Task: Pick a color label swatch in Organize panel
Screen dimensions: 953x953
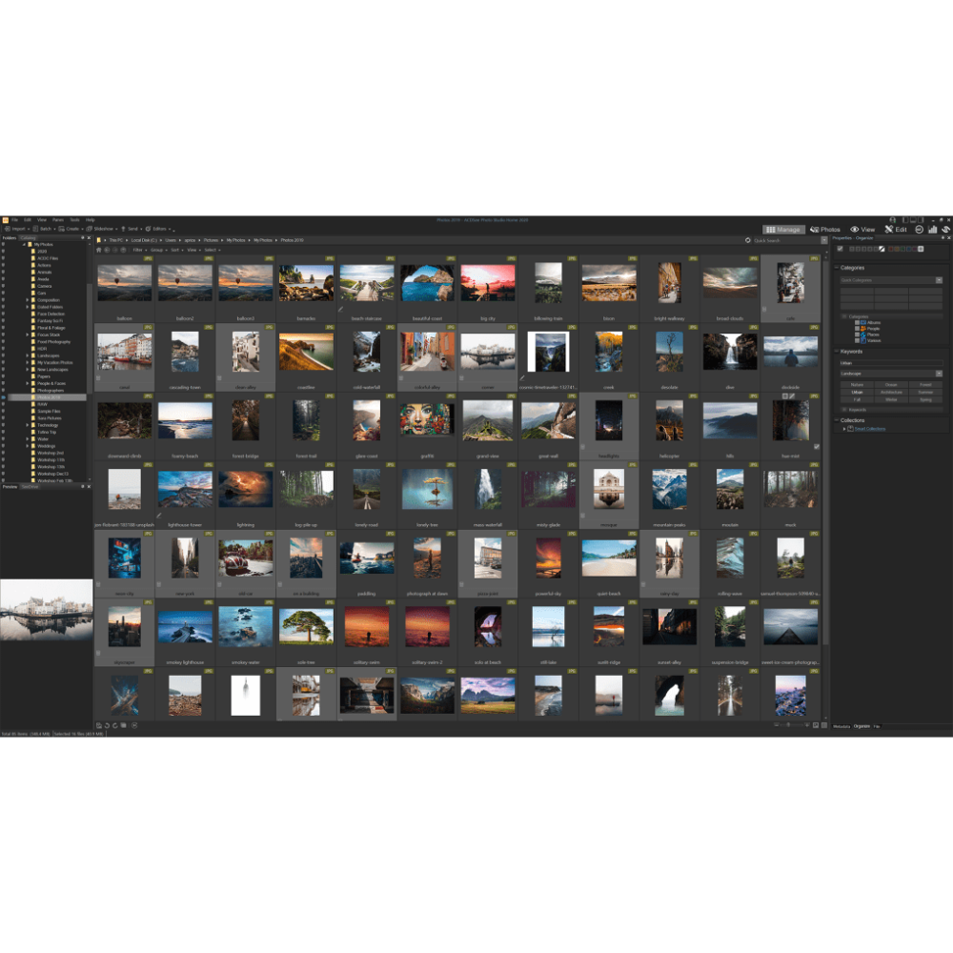Action: (x=891, y=250)
